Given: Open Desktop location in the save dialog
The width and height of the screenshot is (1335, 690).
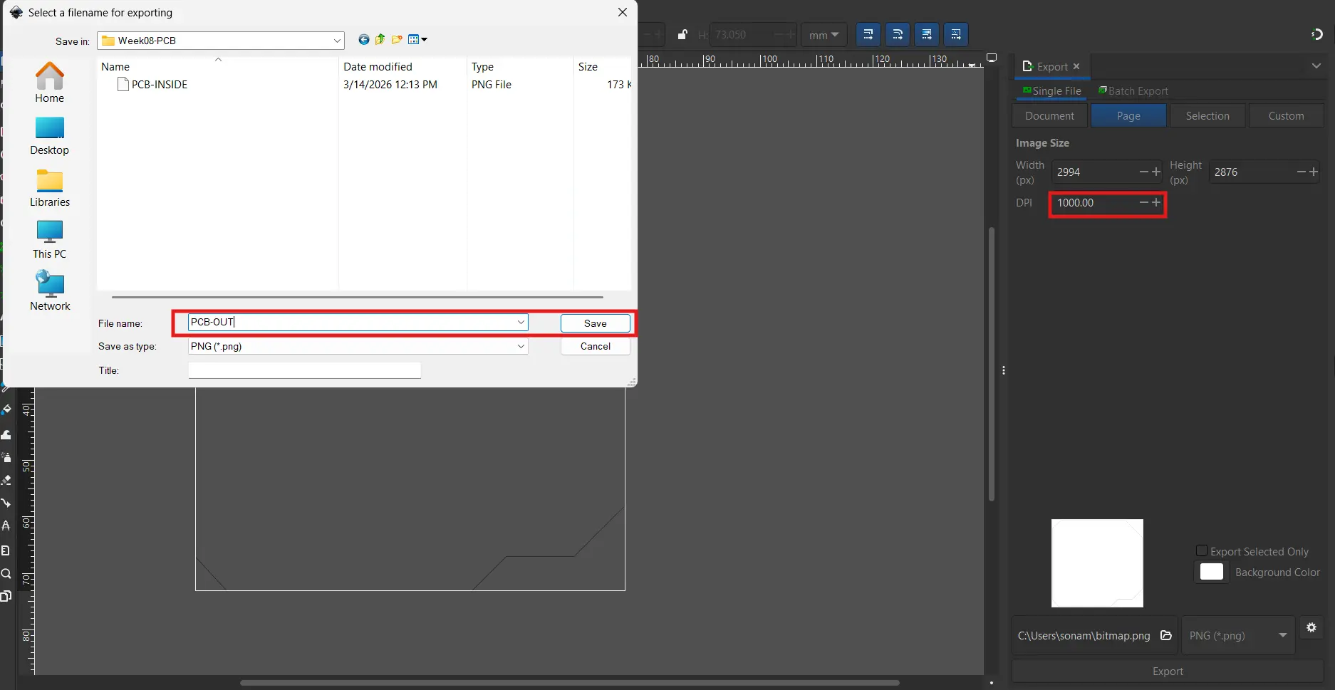Looking at the screenshot, I should coord(49,135).
